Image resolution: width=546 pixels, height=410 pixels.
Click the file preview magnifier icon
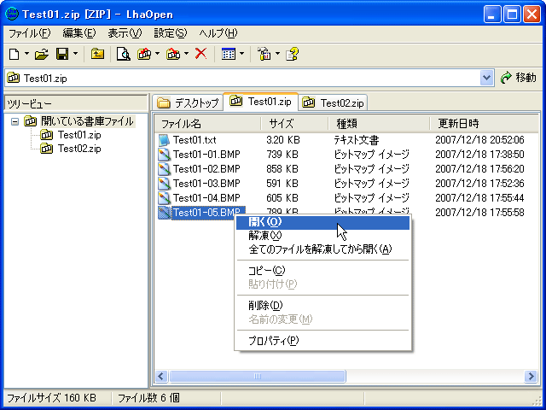click(124, 54)
